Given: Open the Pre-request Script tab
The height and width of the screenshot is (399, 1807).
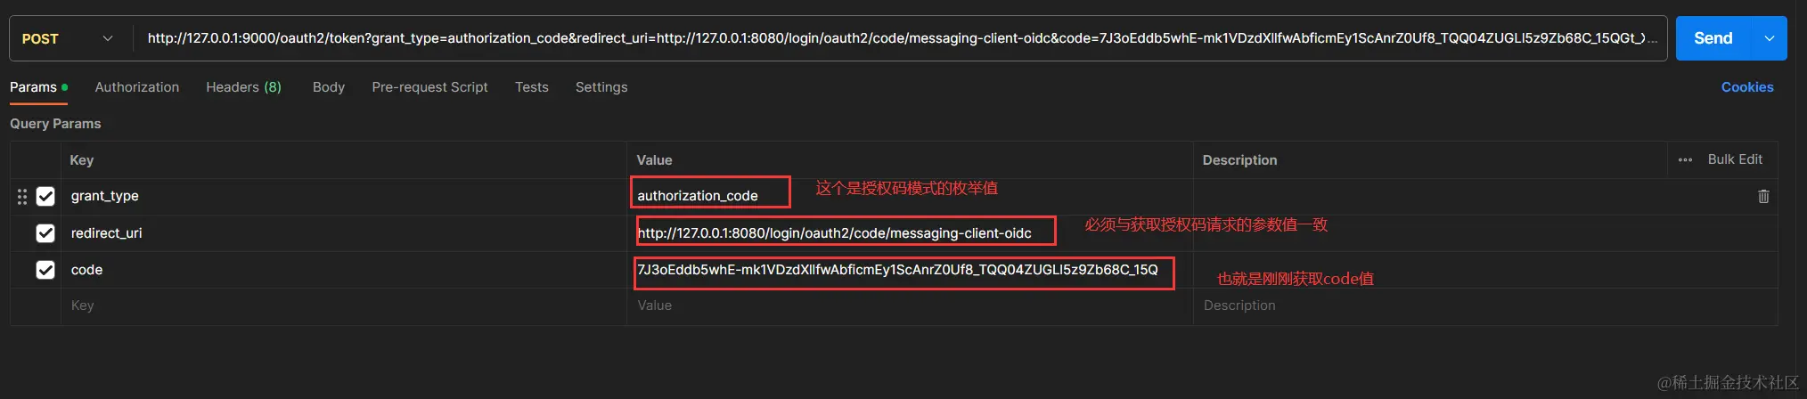Looking at the screenshot, I should click(x=429, y=87).
